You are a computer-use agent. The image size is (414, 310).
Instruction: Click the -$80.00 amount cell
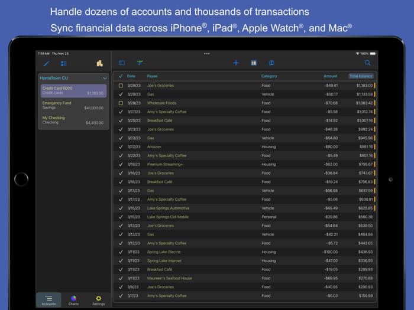pos(331,147)
